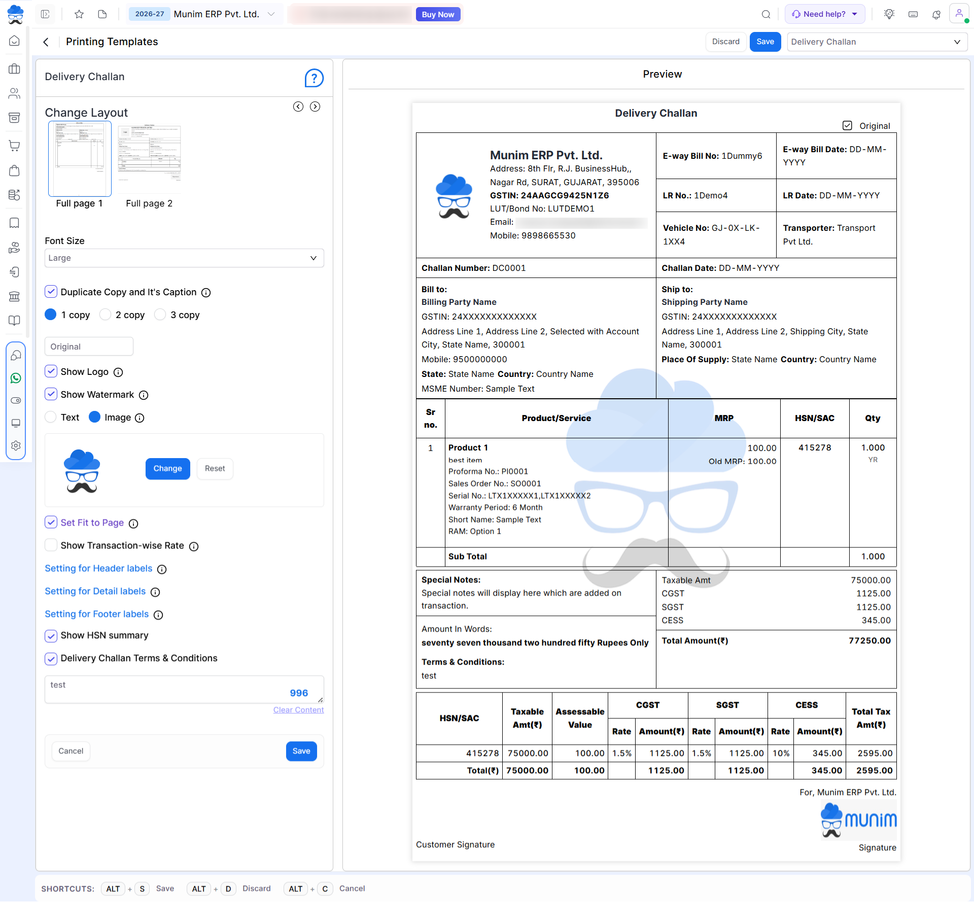Open the hand-with-coins icon in the sidebar
The width and height of the screenshot is (974, 903).
pyautogui.click(x=15, y=248)
